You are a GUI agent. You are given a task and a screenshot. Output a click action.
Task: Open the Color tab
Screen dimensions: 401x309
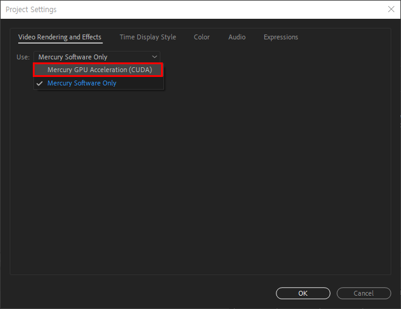point(202,37)
